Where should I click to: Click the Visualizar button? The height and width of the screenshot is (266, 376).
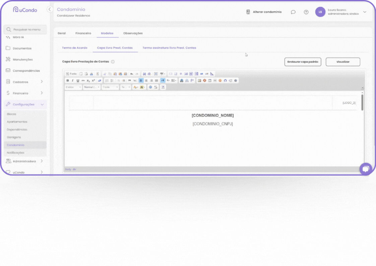[343, 62]
